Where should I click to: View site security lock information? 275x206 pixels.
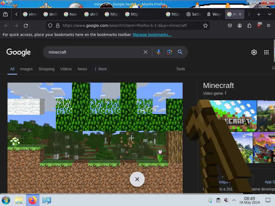click(x=58, y=26)
